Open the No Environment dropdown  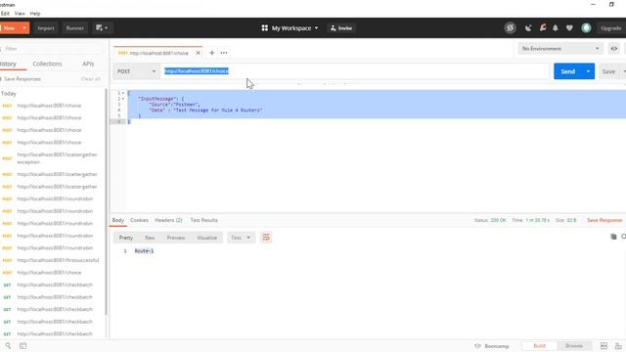[x=560, y=49]
